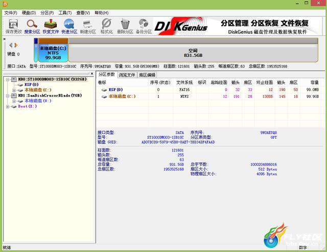
Task: Expand the 本地磁盘(U:) tree node
Action: tap(14, 101)
